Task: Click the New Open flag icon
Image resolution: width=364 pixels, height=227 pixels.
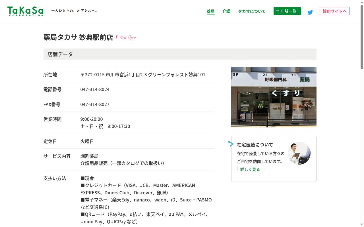Action: point(117,37)
